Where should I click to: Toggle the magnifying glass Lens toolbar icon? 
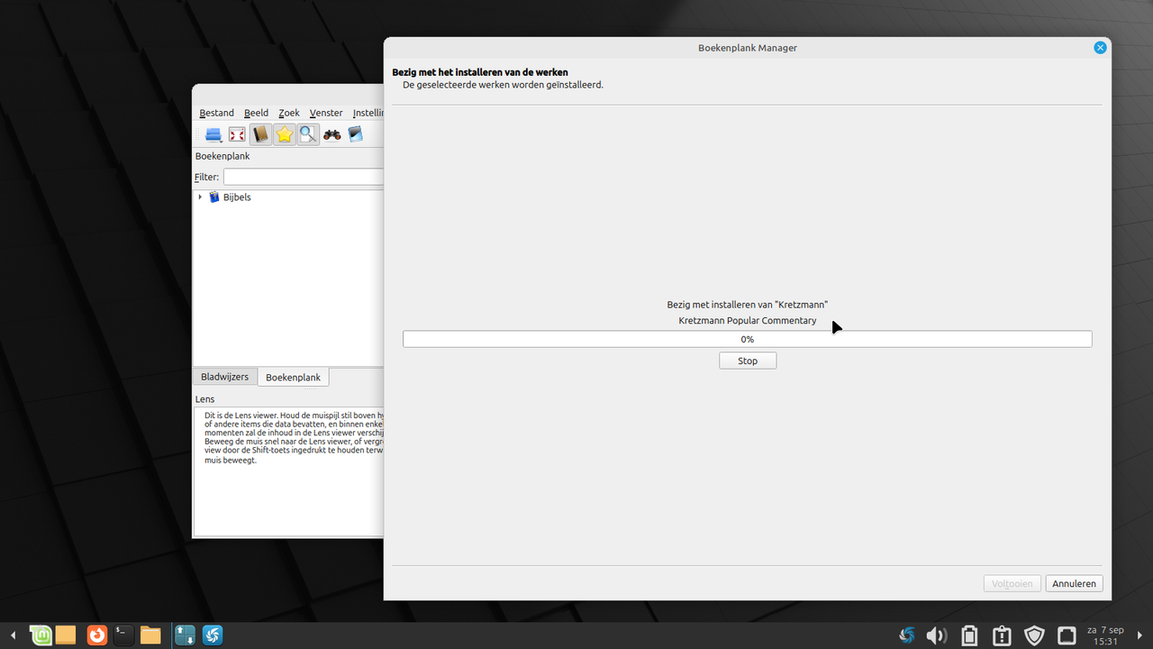coord(308,135)
